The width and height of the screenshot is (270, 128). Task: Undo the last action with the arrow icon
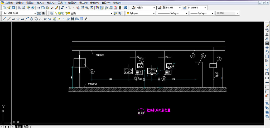62,8
